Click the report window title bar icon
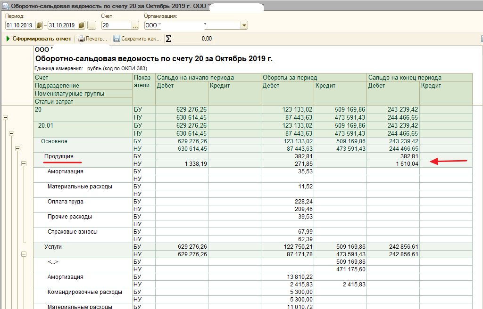Screen dimensions: 483x309 (x=6, y=6)
